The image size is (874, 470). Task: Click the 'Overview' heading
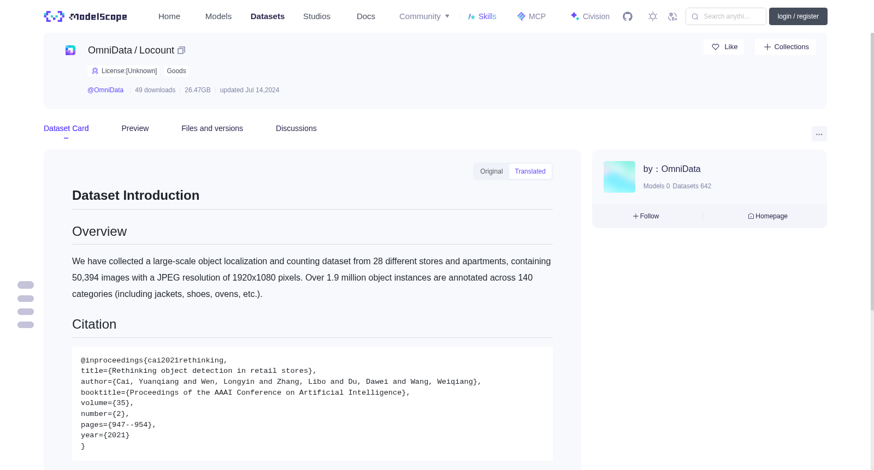(99, 231)
